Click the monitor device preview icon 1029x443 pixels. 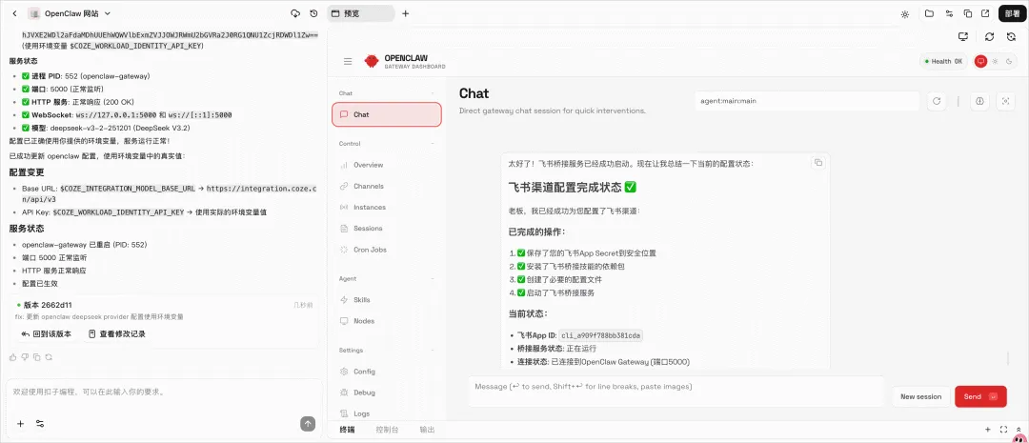point(963,37)
